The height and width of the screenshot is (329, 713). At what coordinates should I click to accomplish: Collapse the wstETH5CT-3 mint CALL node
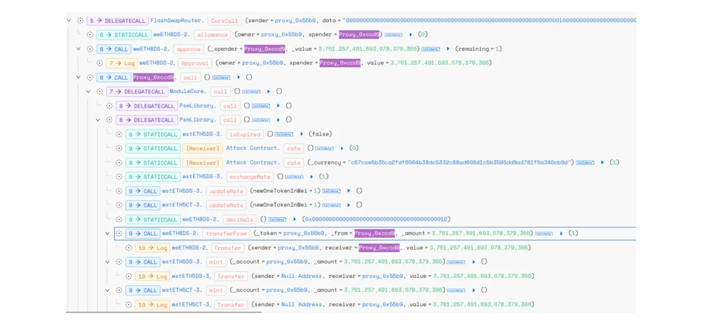(x=108, y=290)
